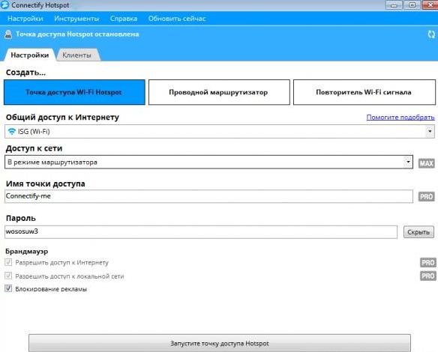Screen dimensions: 438x352
Task: Click the user icon beside hotspot status
Action: [x=8, y=34]
